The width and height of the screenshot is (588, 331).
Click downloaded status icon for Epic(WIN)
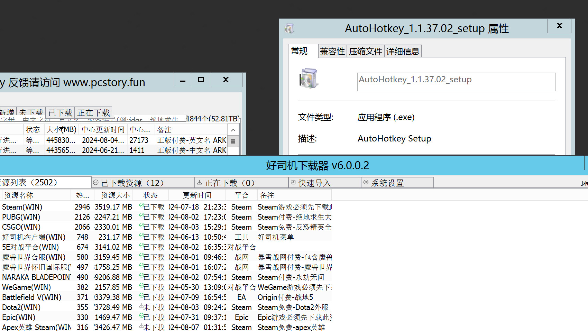click(x=141, y=316)
